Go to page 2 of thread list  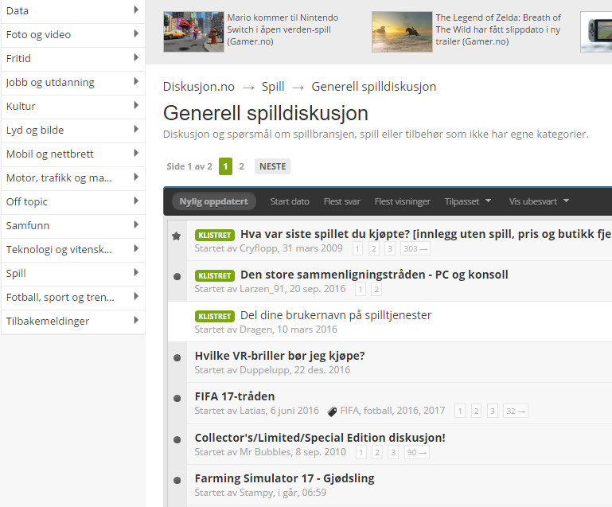click(x=242, y=166)
